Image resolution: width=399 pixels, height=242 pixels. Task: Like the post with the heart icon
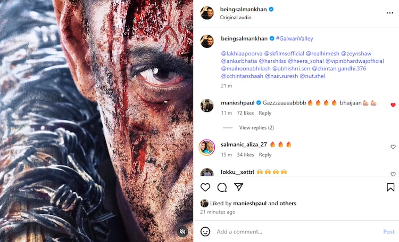tap(205, 187)
